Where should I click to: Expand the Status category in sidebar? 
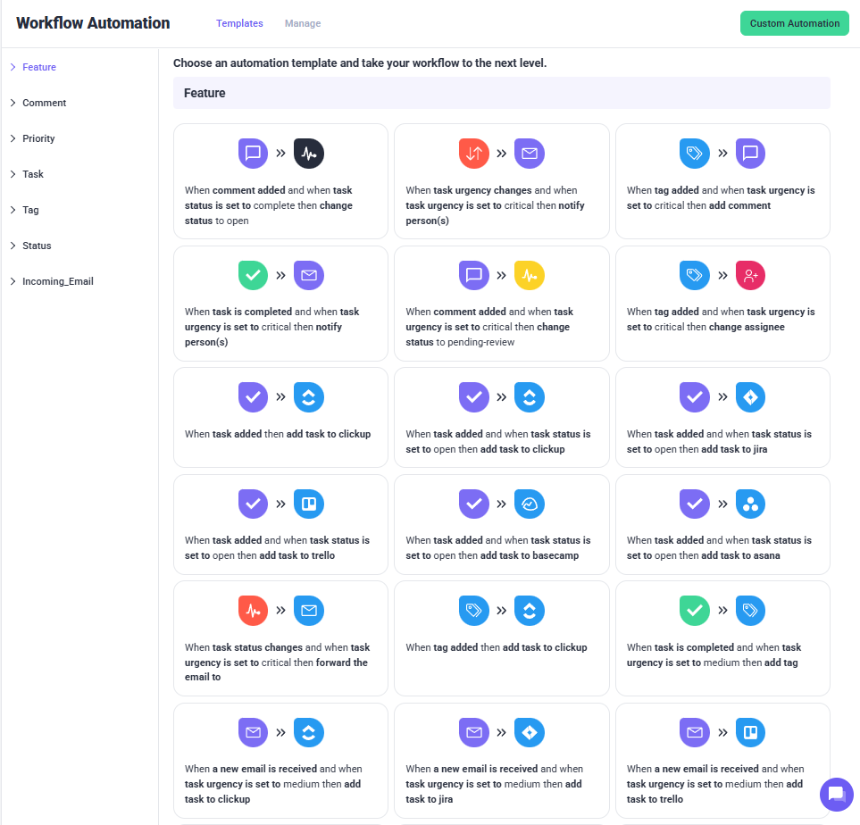(x=37, y=246)
